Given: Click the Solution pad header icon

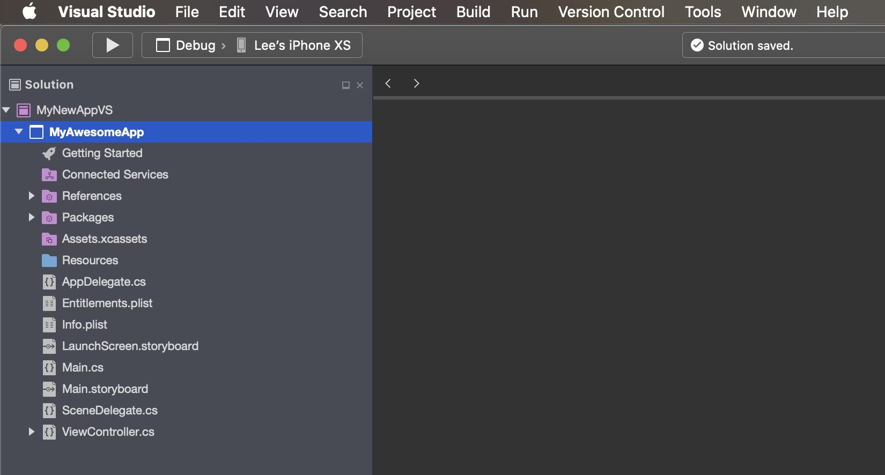Looking at the screenshot, I should [x=15, y=85].
